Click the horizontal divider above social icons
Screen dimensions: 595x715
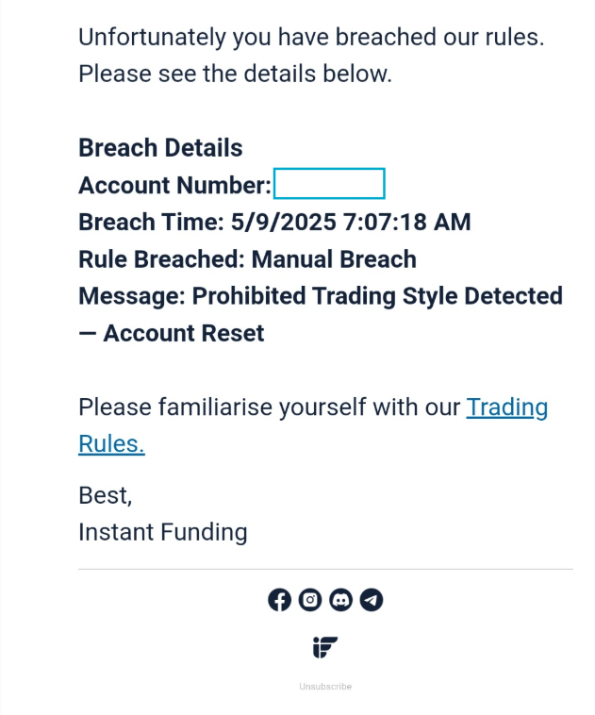(325, 569)
